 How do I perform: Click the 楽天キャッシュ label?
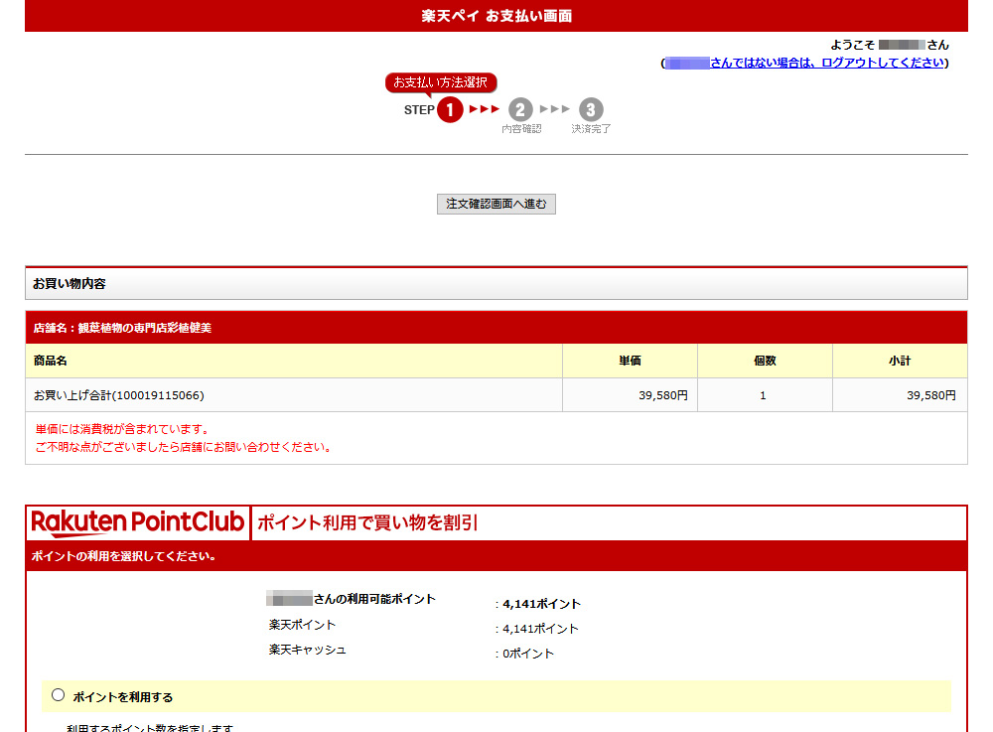point(308,651)
